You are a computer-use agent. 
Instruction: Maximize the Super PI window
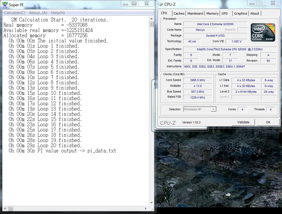134,4
